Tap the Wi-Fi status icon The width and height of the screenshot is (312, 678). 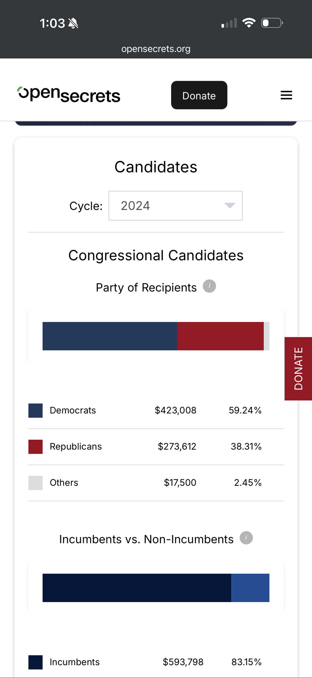tap(249, 23)
